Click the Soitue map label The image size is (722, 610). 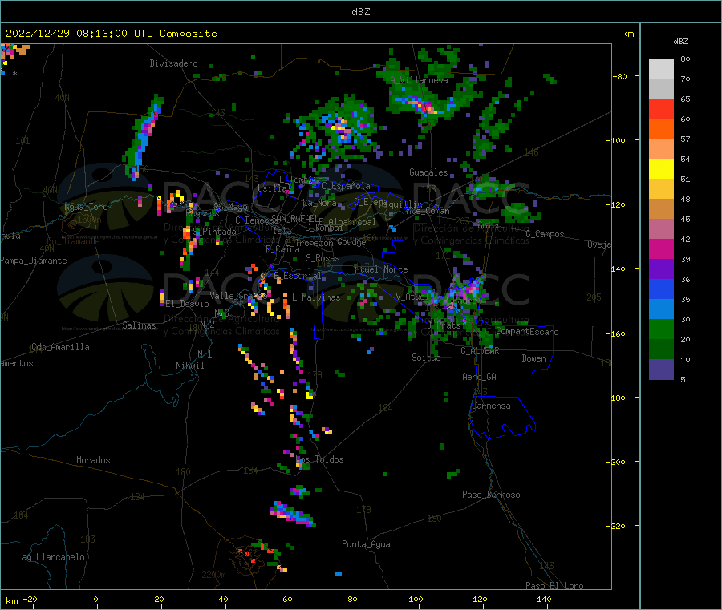click(426, 358)
